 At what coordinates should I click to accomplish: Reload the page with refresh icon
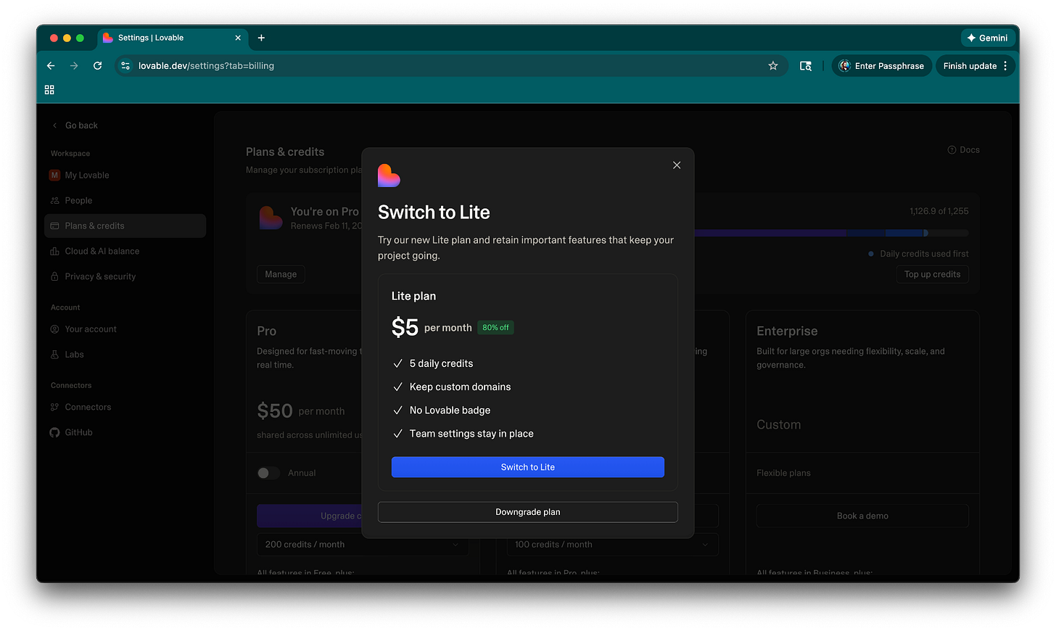point(98,65)
